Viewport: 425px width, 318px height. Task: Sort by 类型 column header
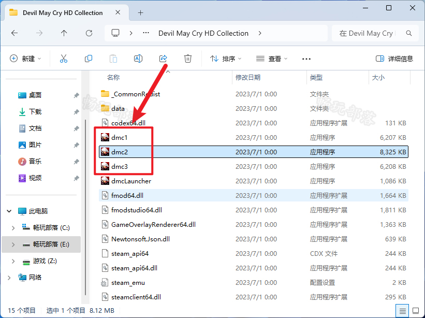316,77
